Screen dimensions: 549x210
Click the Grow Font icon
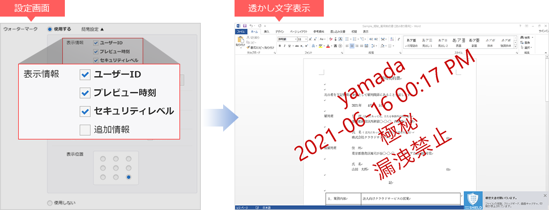pos(310,39)
